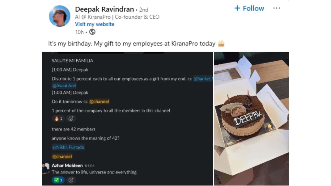This screenshot has width=331, height=186.
Task: Add reaction next to fire emoji
Action: click(x=71, y=119)
